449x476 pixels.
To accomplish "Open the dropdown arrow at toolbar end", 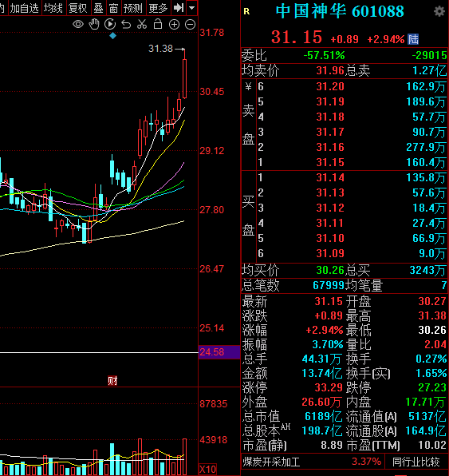I will coord(191,8).
